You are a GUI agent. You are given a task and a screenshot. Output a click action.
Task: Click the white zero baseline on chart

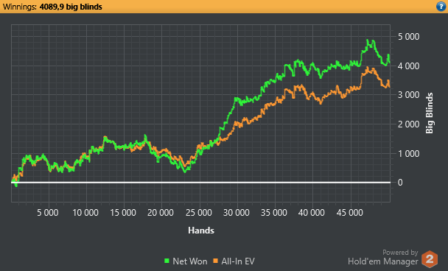coord(200,182)
